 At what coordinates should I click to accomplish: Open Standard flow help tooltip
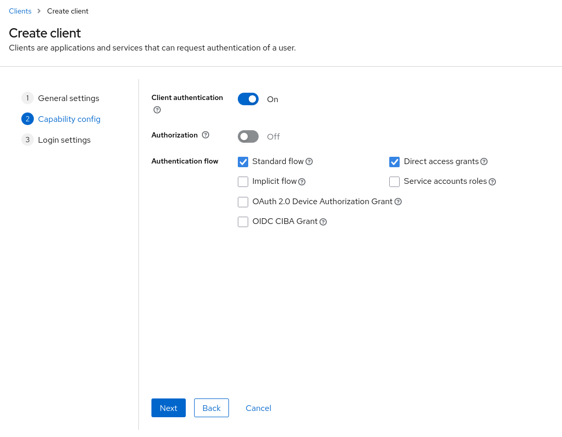(309, 162)
